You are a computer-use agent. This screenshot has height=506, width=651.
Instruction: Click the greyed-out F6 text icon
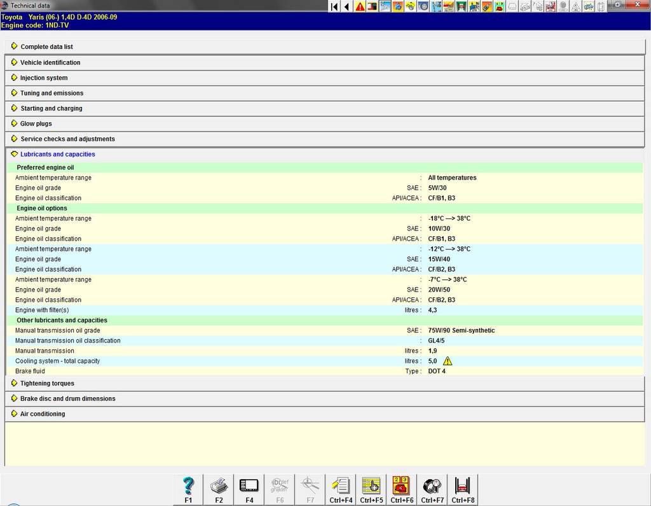click(x=280, y=490)
